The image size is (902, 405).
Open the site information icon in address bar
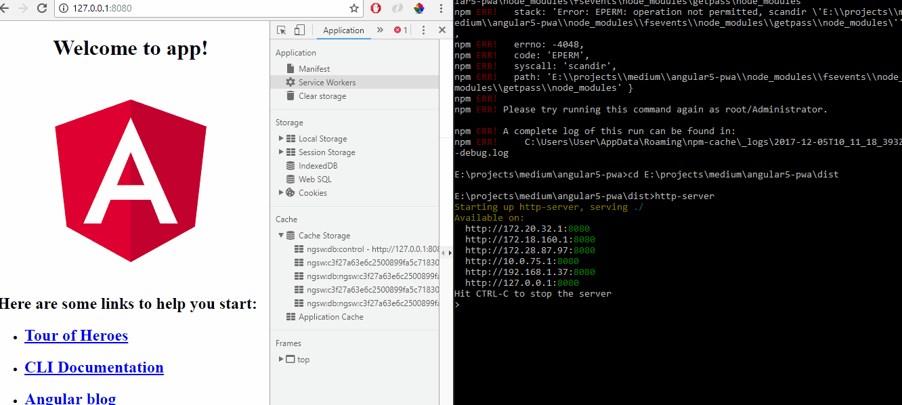click(x=64, y=8)
